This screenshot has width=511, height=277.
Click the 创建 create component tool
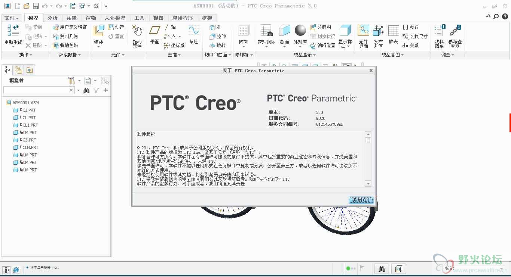[116, 27]
